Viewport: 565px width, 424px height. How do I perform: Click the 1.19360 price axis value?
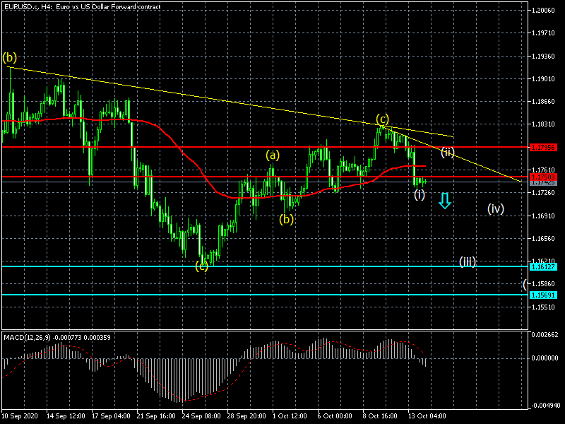[x=543, y=57]
